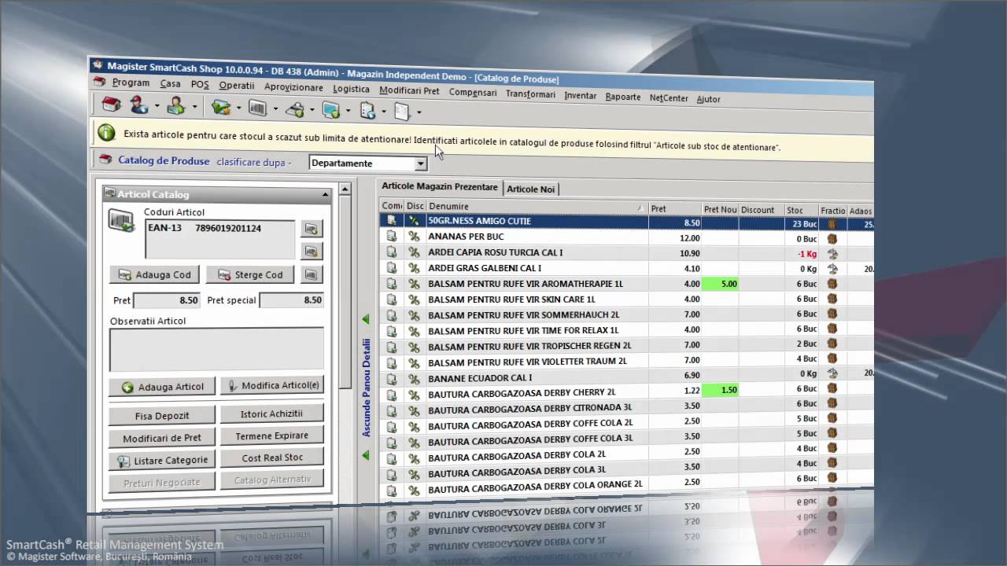Select the Articole Magazin Prezentare tab
This screenshot has width=1007, height=566.
440,186
